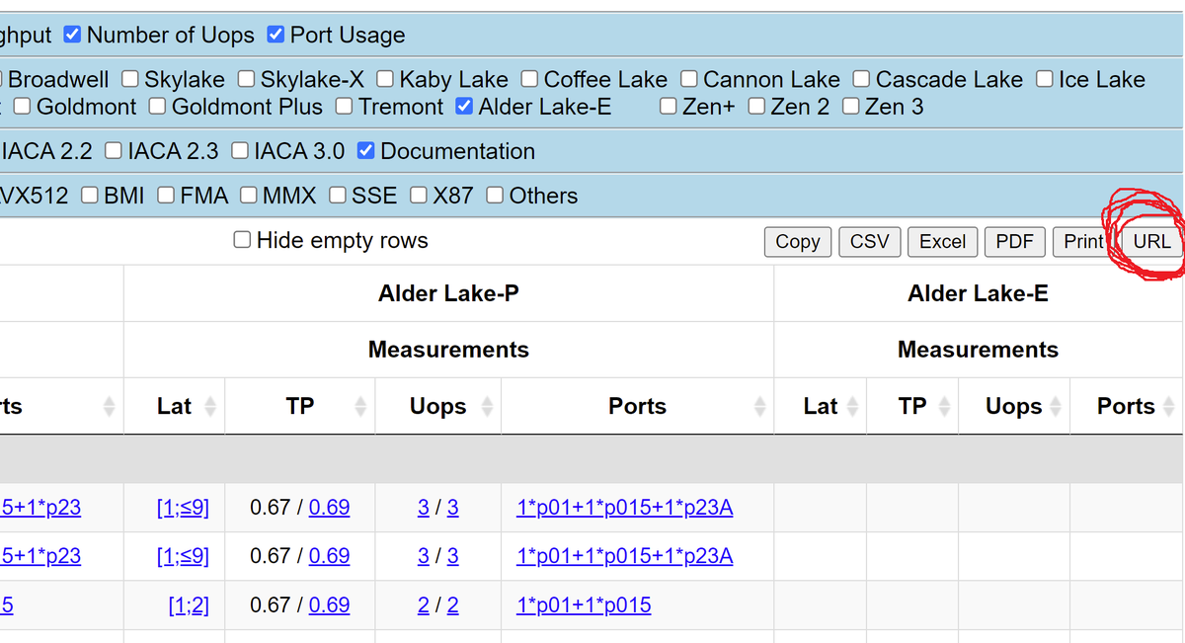Viewport: 1185px width, 643px height.
Task: Sort Alder Lake-E TP column using its arrows
Action: pyautogui.click(x=944, y=406)
